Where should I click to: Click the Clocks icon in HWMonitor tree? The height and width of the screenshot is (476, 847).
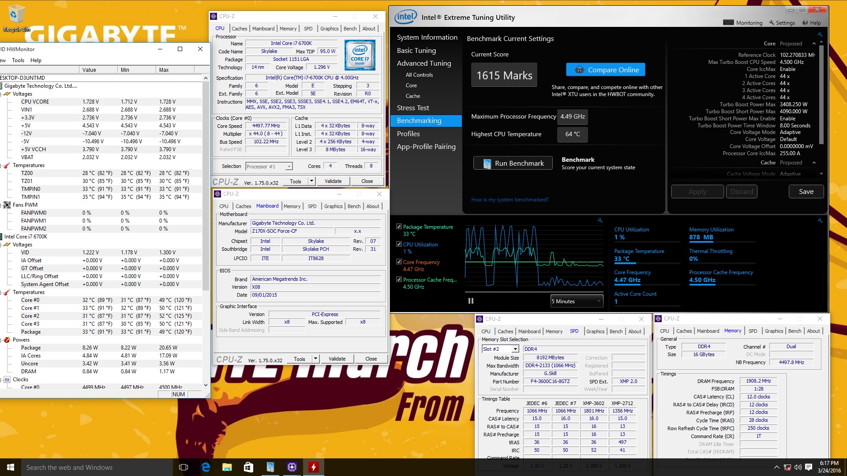click(7, 379)
